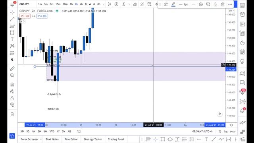Screen dimensions: 254x143
Task: Select the trend line drawing tool
Action: (12, 19)
